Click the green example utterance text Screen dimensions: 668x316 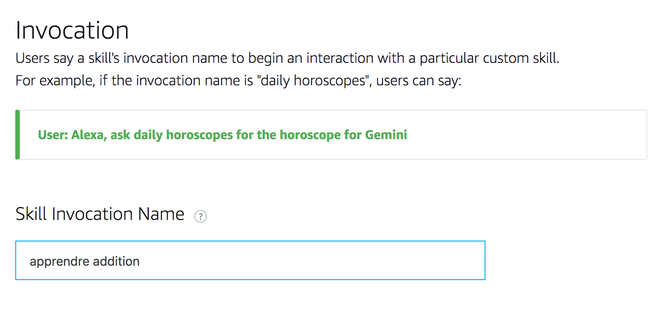tap(223, 135)
